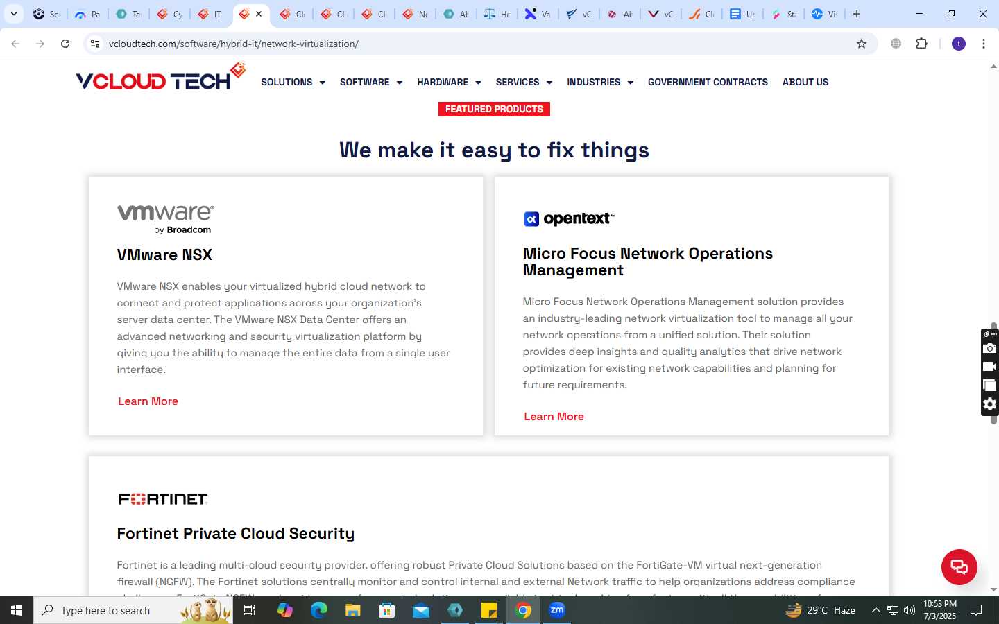Viewport: 999px width, 624px height.
Task: Click the taskbar clock showing 10:53 PM
Action: coord(939,610)
